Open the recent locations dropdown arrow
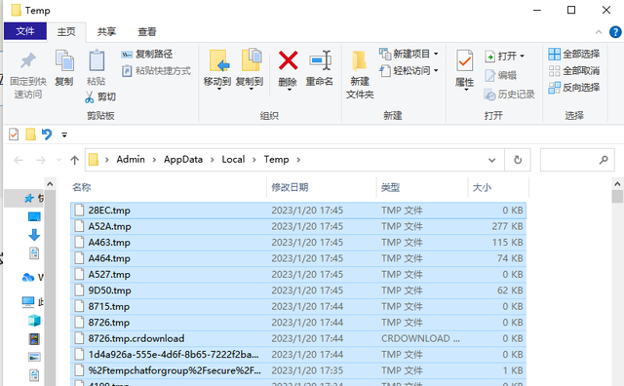This screenshot has width=624, height=386. tap(58, 160)
